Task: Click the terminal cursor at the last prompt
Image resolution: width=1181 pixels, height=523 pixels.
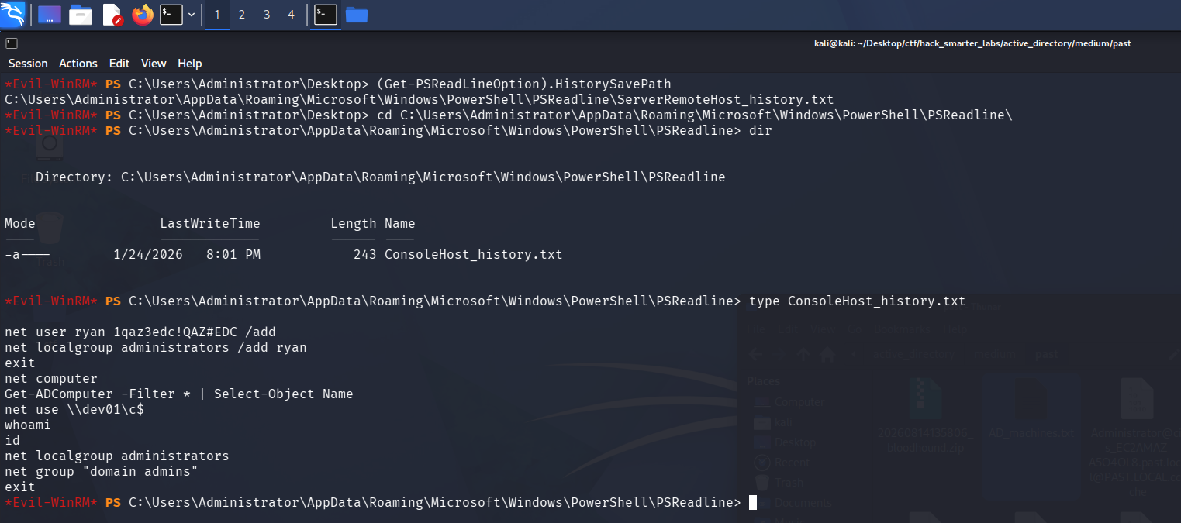Action: (x=753, y=502)
